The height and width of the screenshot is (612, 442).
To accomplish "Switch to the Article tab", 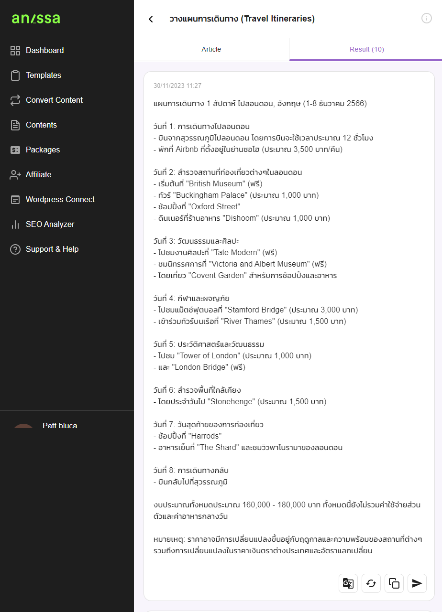I will coord(211,49).
